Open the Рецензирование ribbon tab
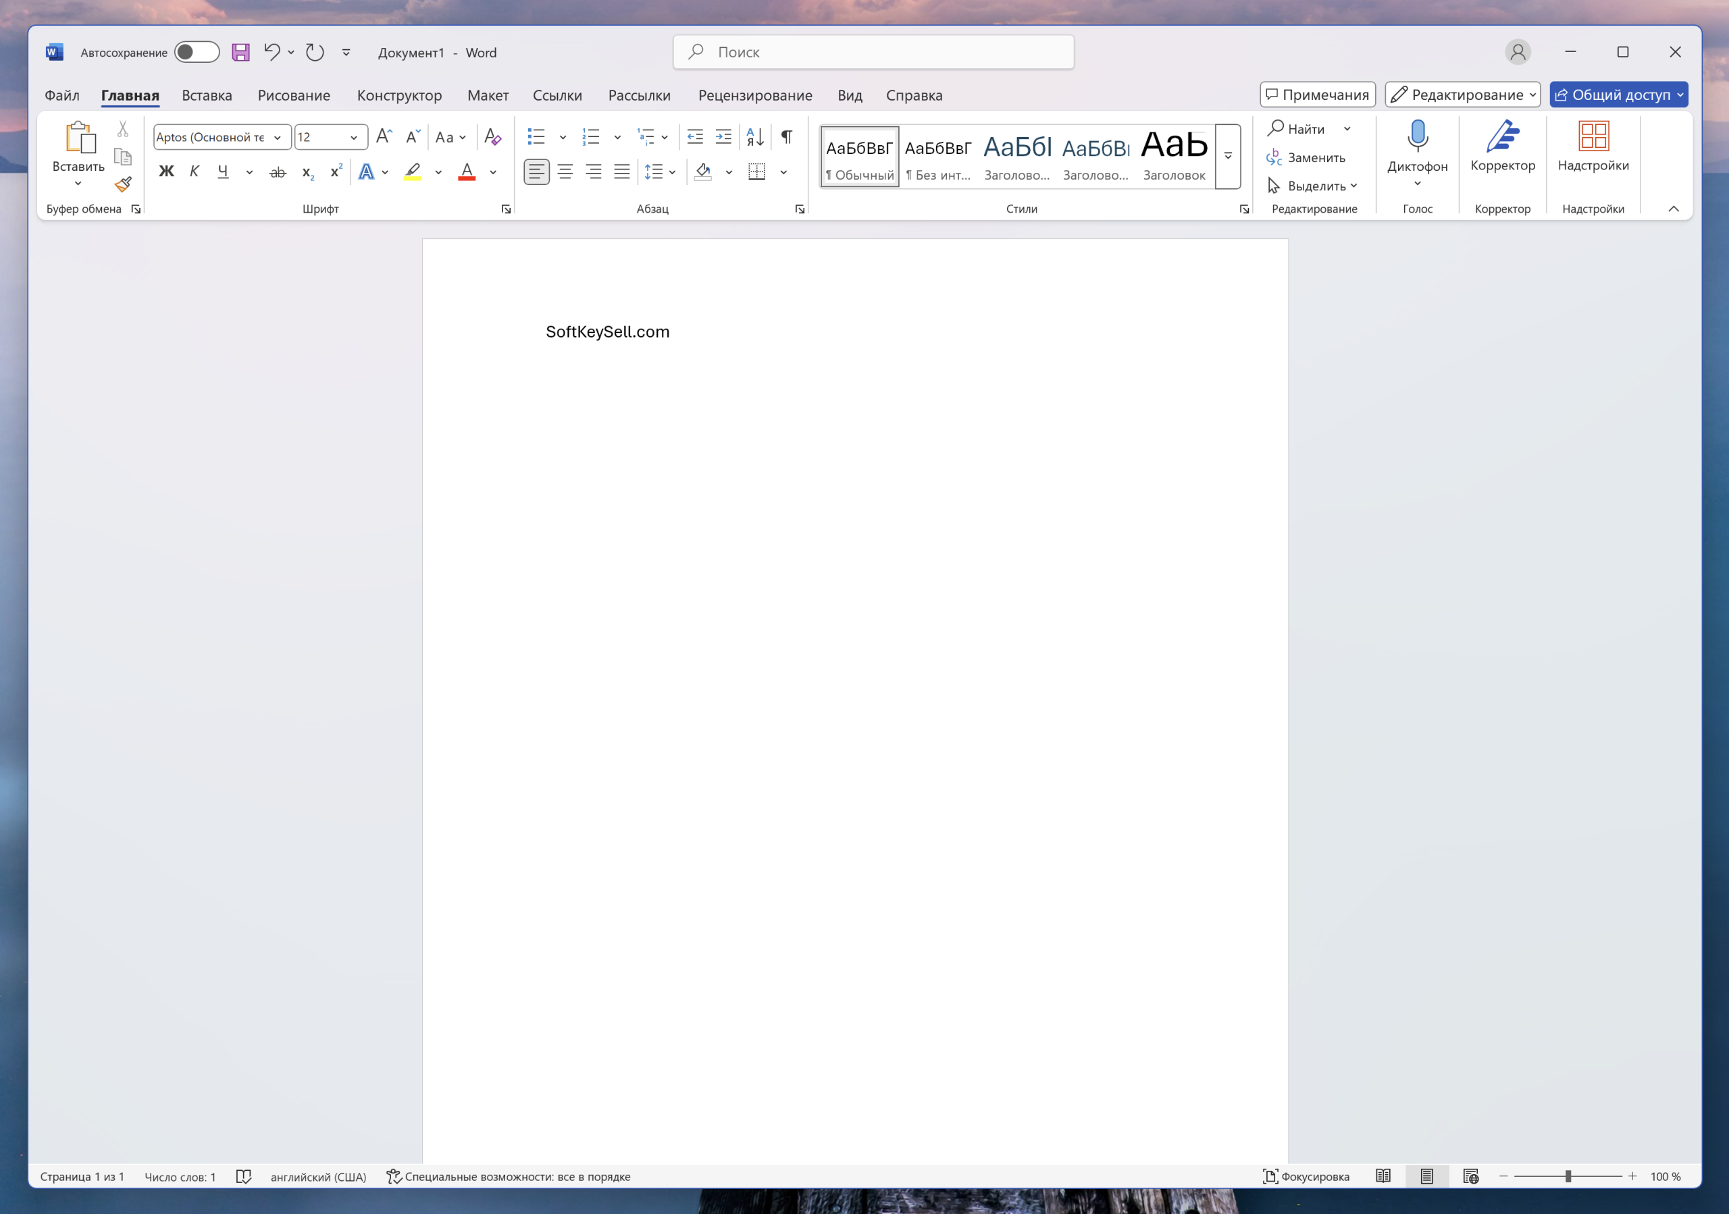The width and height of the screenshot is (1729, 1214). click(x=754, y=96)
